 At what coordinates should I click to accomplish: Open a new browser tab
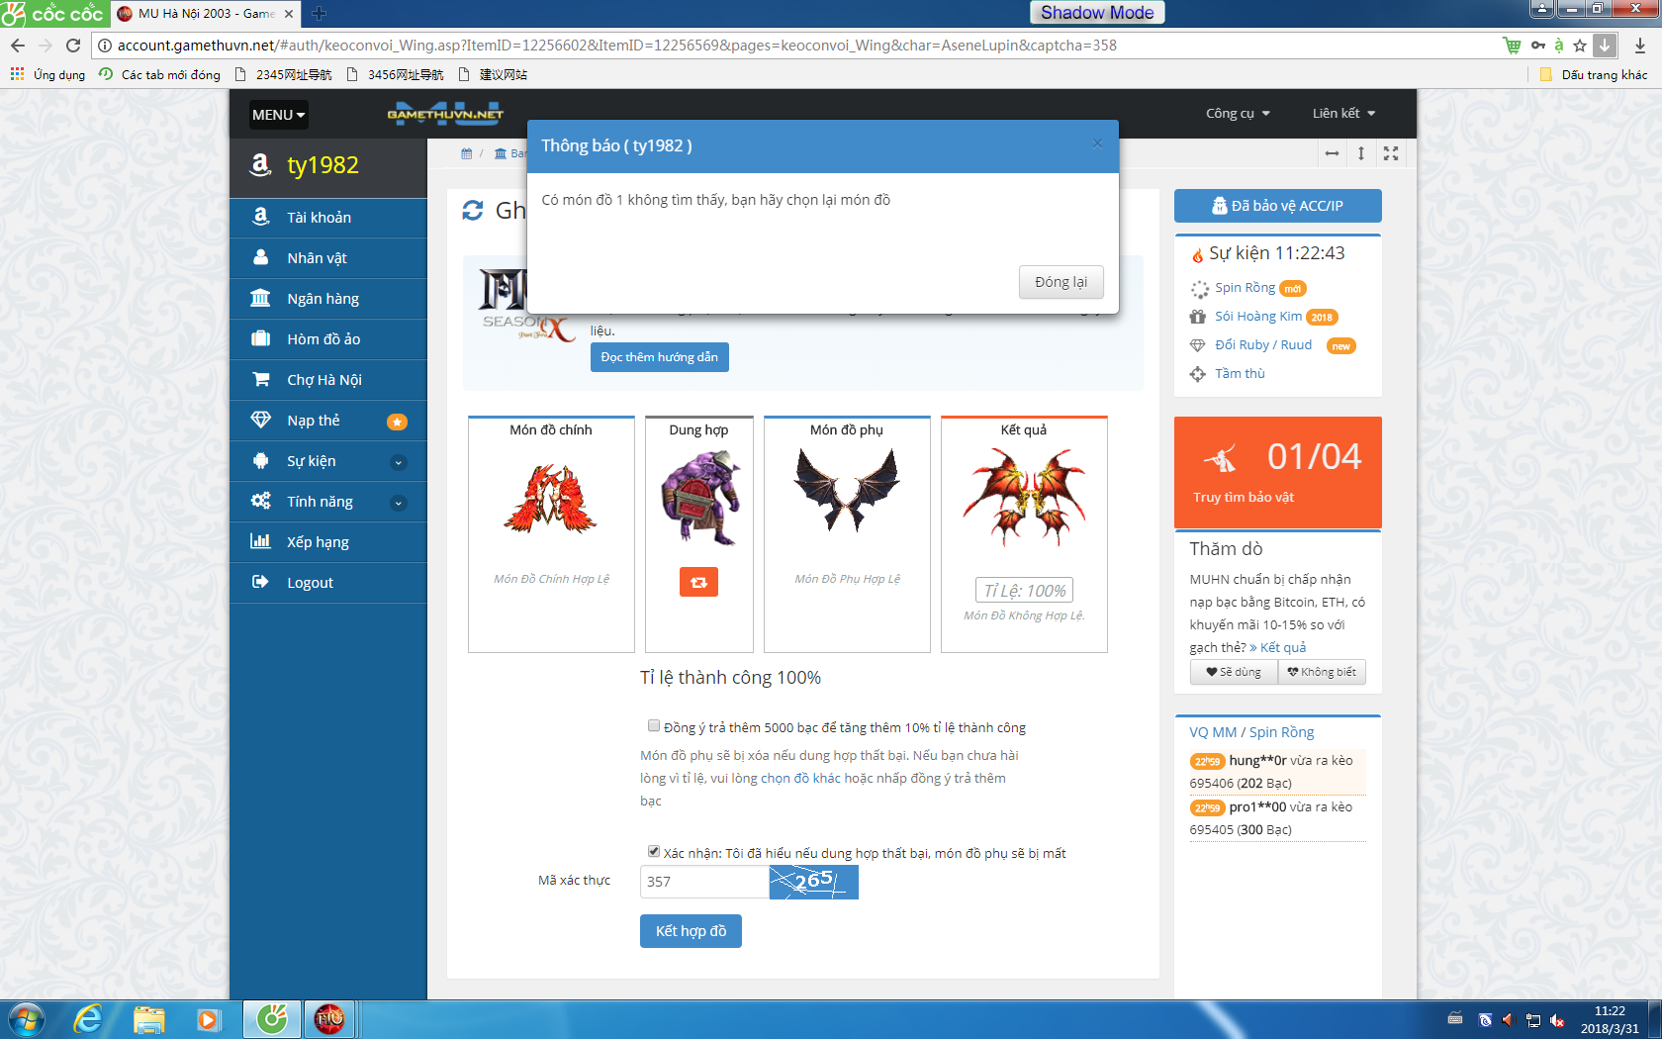319,14
